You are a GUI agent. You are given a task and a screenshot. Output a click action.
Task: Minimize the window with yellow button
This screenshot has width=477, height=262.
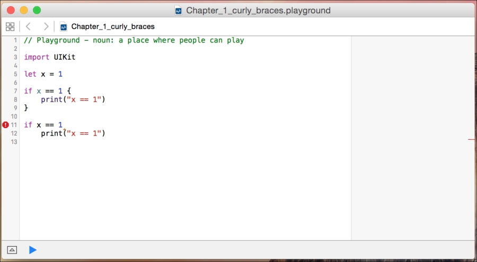pyautogui.click(x=24, y=11)
